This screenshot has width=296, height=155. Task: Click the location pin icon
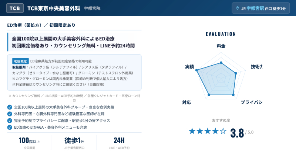[x=237, y=8]
